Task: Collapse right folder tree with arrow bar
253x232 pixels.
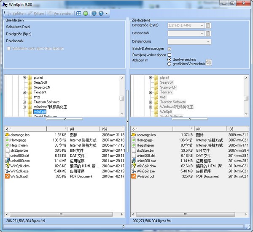Action: (190, 119)
